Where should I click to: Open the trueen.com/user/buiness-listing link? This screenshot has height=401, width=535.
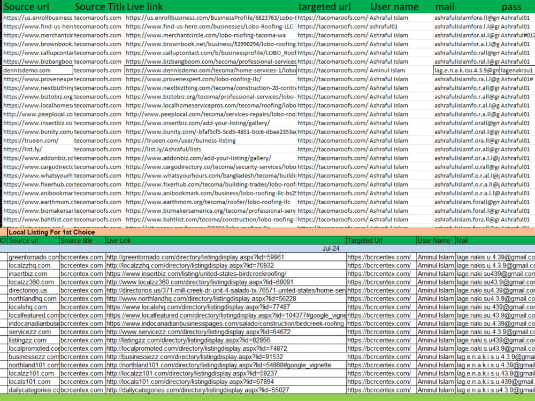(x=180, y=141)
